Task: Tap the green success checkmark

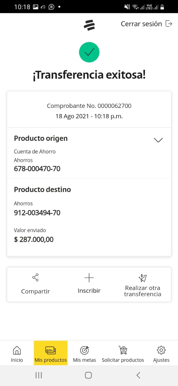Action: [89, 52]
